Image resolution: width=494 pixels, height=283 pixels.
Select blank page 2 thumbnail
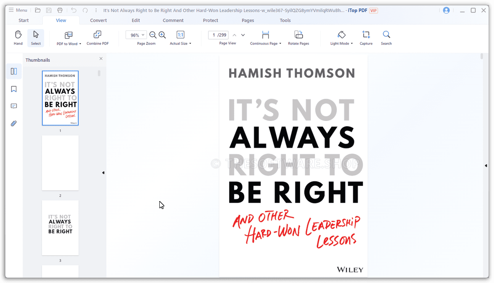(x=60, y=163)
